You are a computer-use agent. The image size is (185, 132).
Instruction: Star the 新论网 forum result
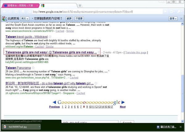(x=96, y=83)
